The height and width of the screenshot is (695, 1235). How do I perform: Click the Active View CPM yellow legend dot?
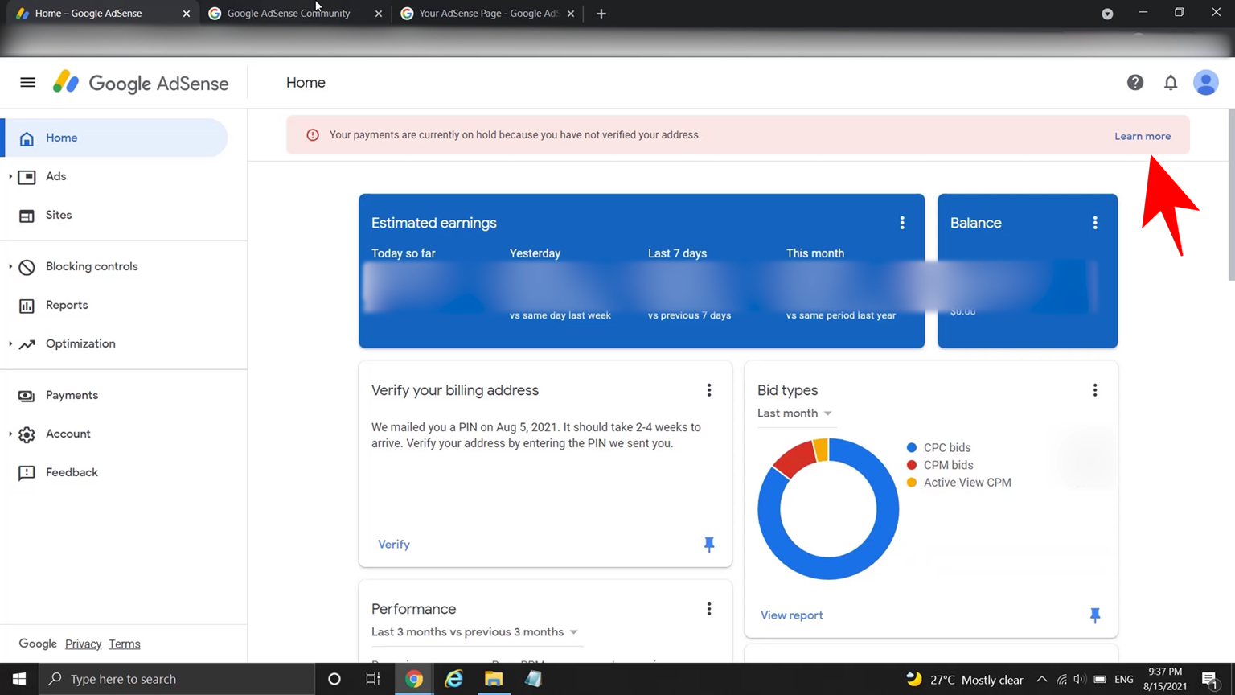coord(912,483)
